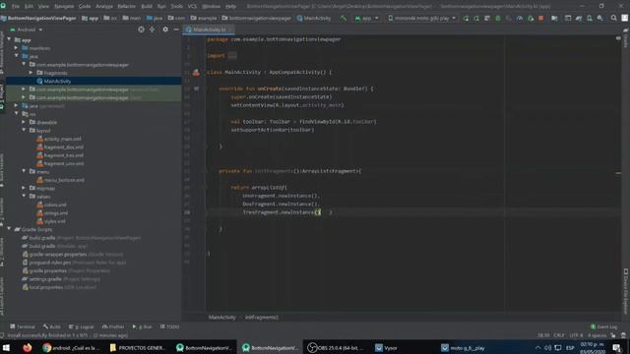Click the Apply Changes toolbar icon
The height and width of the screenshot is (354, 630).
(476, 18)
